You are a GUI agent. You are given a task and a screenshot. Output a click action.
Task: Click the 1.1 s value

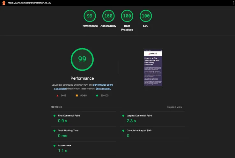pos(62,151)
